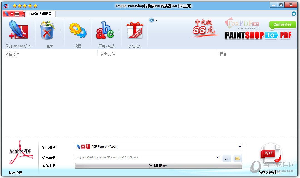
Task: Open the output format PDF Format combo box
Action: coord(159,147)
